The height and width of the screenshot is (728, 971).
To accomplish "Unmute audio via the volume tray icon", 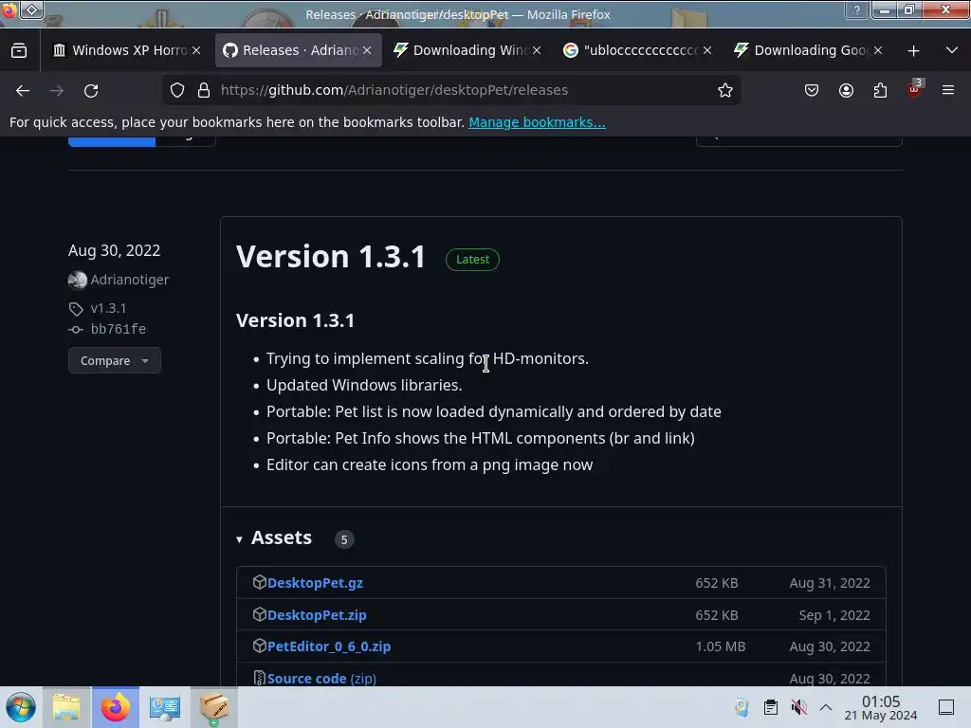I will (x=798, y=707).
